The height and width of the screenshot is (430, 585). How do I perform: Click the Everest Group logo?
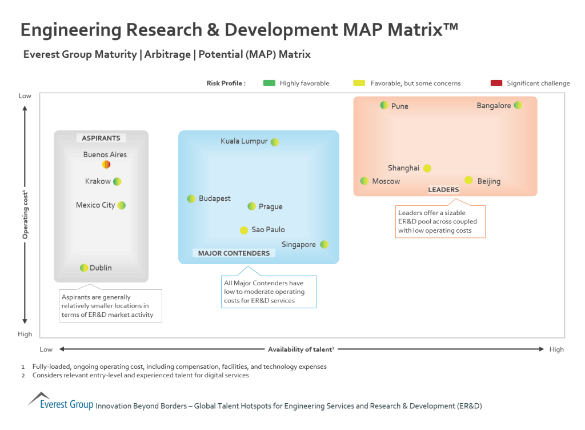pos(61,401)
